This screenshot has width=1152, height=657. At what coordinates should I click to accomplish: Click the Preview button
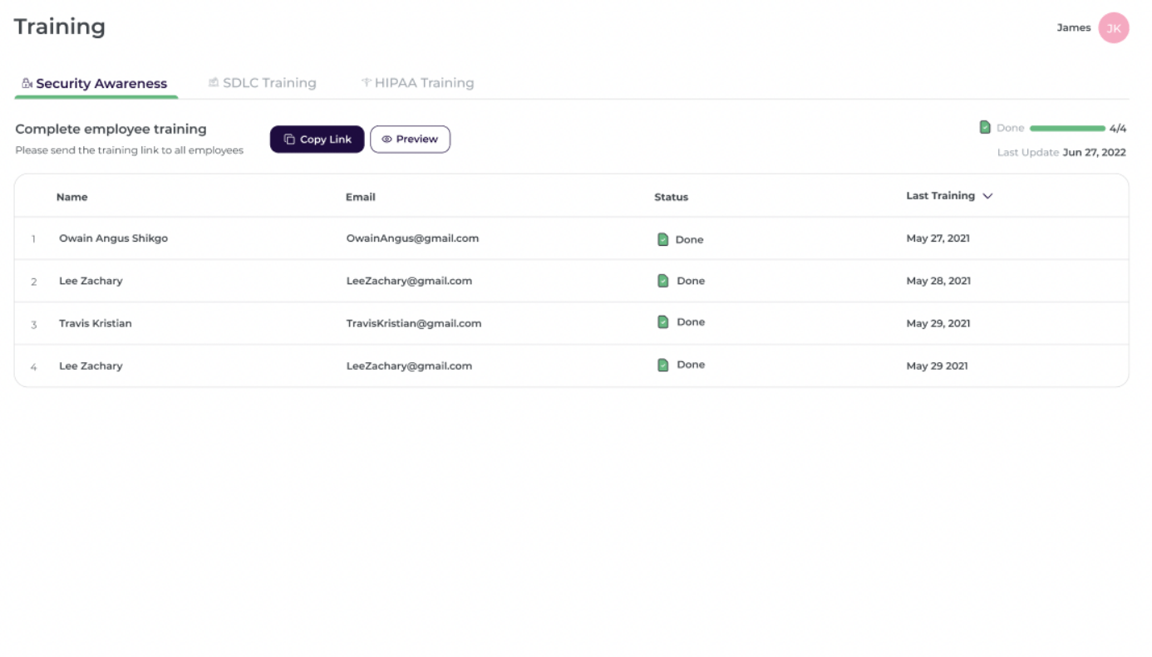pyautogui.click(x=410, y=140)
